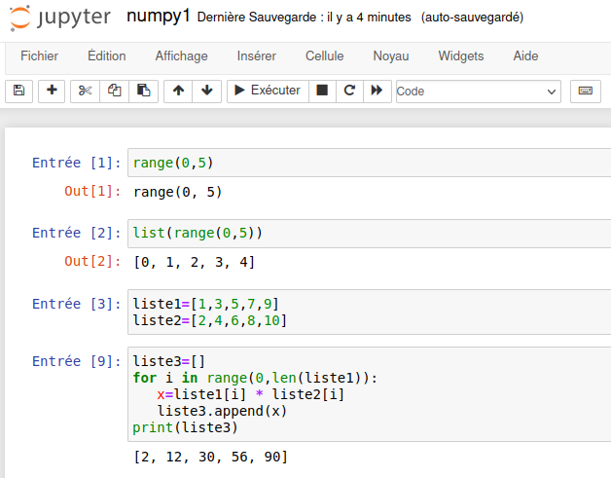Interrupt the kernel with stop icon
This screenshot has height=478, width=611.
point(322,91)
